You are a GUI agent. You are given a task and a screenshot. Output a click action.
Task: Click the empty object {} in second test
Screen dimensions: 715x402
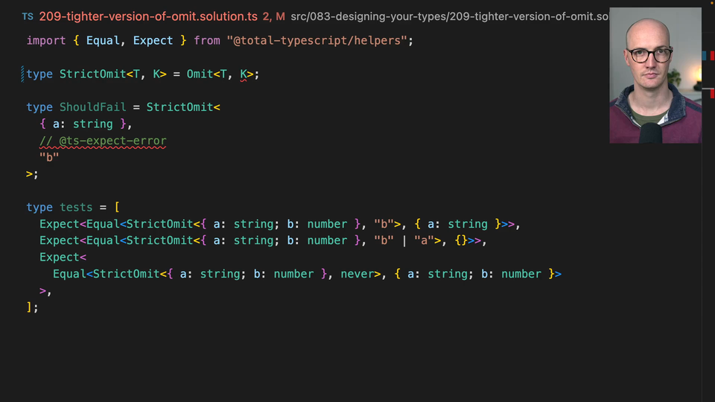tap(461, 240)
